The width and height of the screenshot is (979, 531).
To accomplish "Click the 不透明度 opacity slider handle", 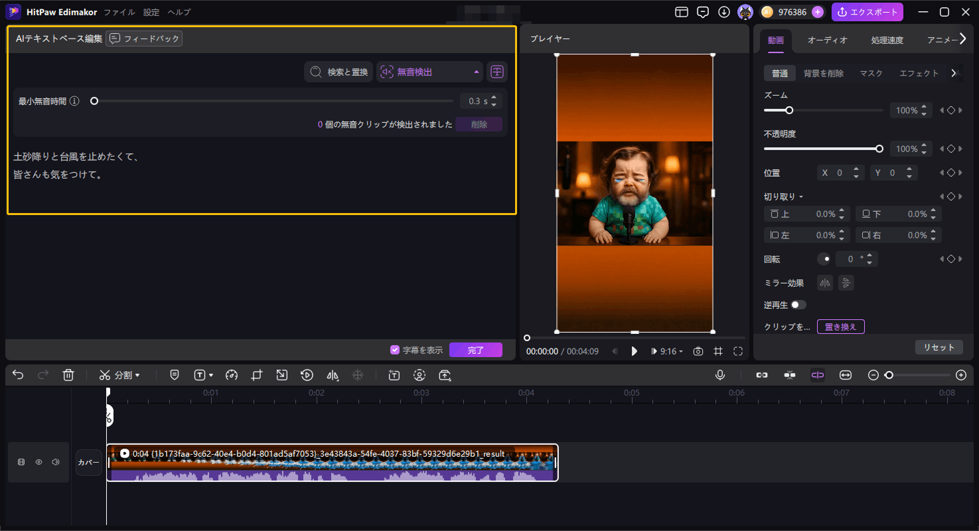I will click(879, 149).
